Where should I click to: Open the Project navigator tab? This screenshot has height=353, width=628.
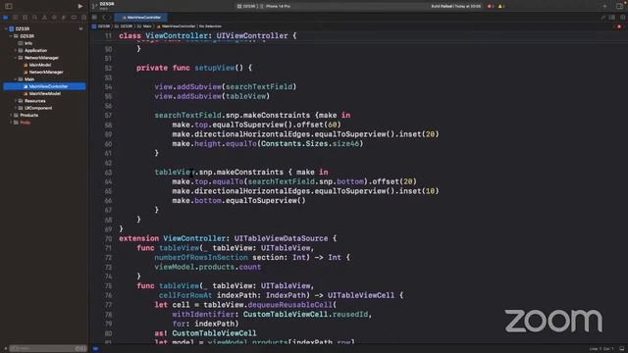pos(6,18)
